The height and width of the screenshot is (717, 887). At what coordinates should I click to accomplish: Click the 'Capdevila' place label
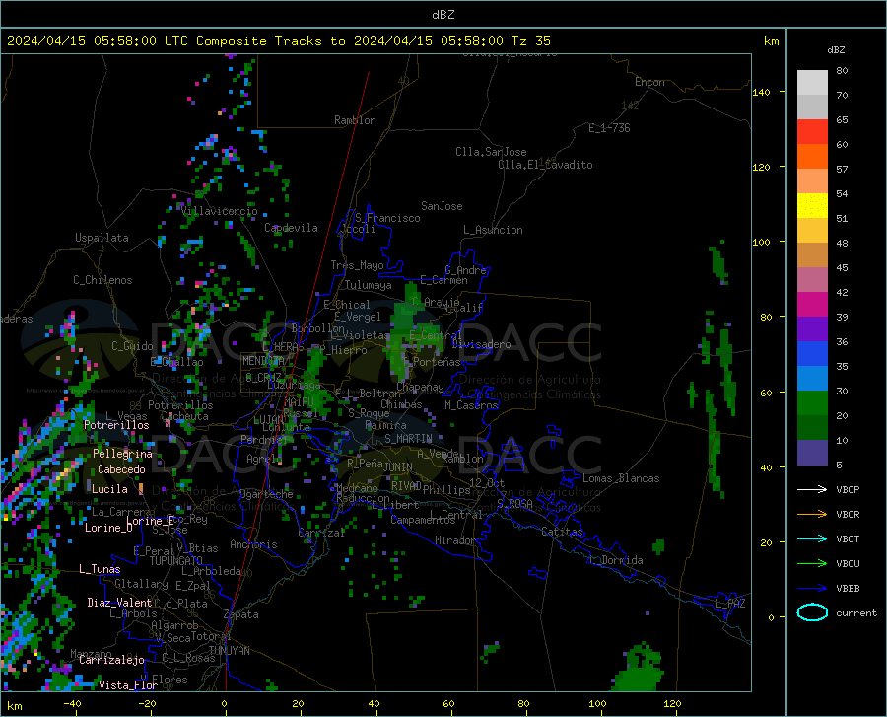point(291,228)
